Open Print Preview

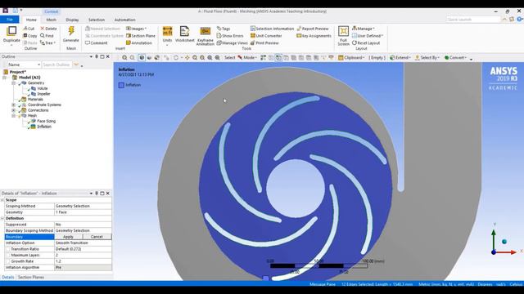[264, 43]
